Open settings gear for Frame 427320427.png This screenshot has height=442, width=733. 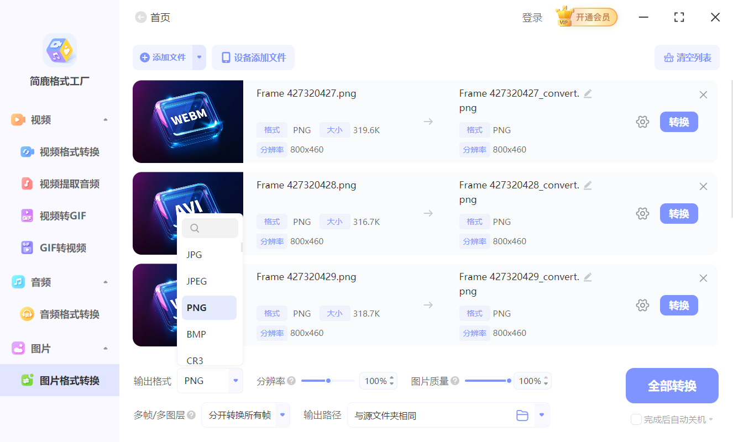click(642, 122)
